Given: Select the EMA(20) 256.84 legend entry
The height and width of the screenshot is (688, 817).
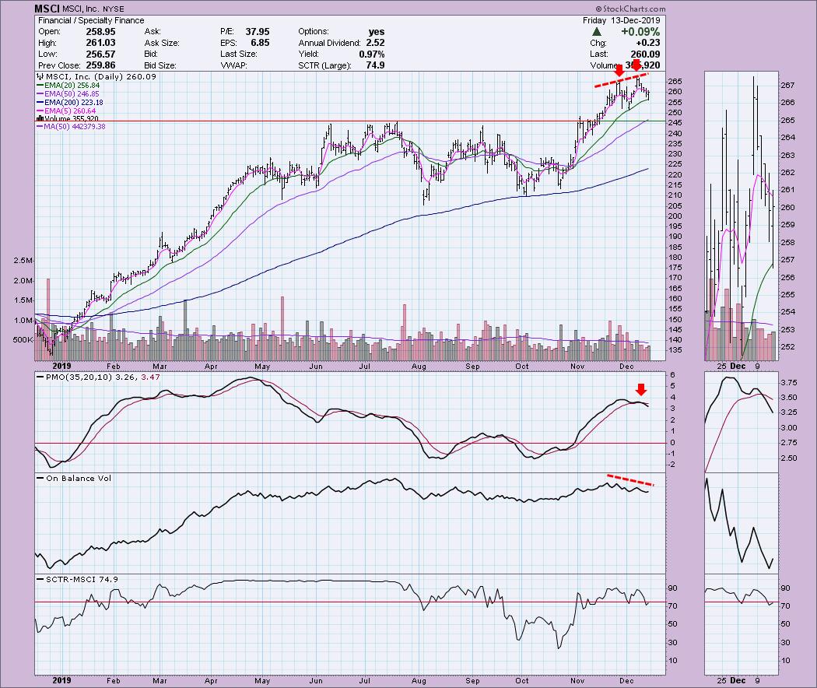Looking at the screenshot, I should pyautogui.click(x=74, y=87).
